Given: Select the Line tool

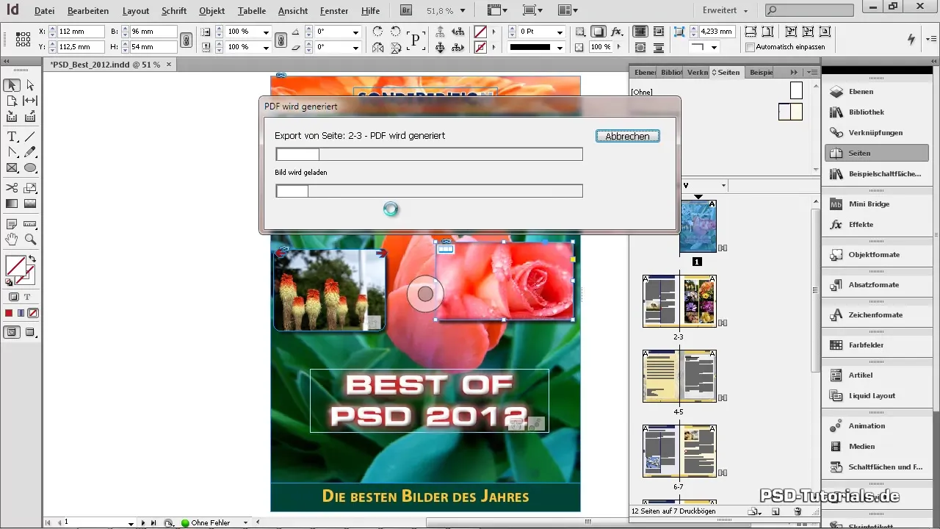Looking at the screenshot, I should tap(30, 137).
